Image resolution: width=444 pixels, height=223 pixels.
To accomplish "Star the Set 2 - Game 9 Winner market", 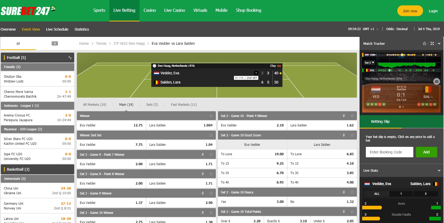I will click(x=211, y=193).
